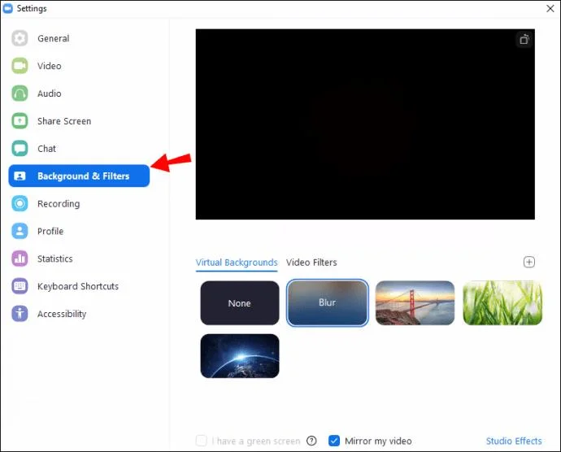Open Keyboard Shortcuts settings
561x452 pixels.
coord(79,286)
